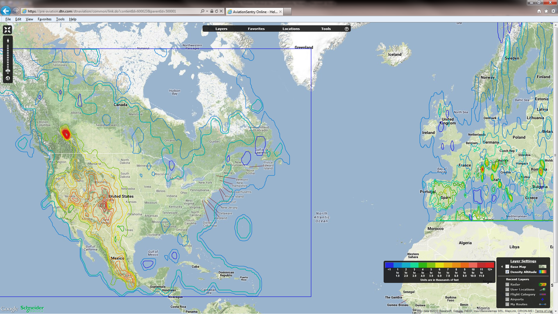Click the address bar refresh icon

click(x=217, y=11)
